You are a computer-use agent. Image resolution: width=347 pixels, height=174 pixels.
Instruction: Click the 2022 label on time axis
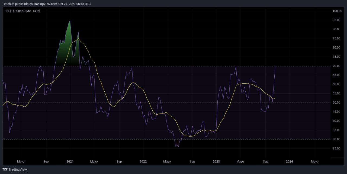tap(143, 161)
